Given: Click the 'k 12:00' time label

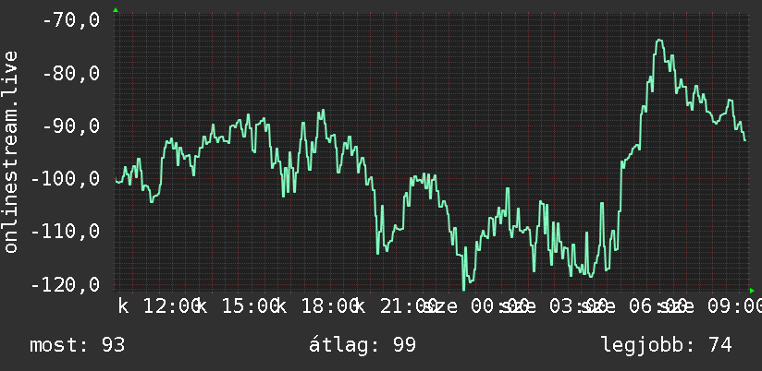Looking at the screenshot, I should [x=158, y=306].
